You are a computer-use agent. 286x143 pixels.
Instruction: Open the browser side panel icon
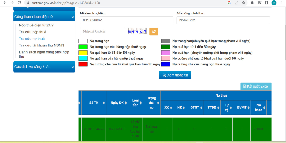point(267,3)
